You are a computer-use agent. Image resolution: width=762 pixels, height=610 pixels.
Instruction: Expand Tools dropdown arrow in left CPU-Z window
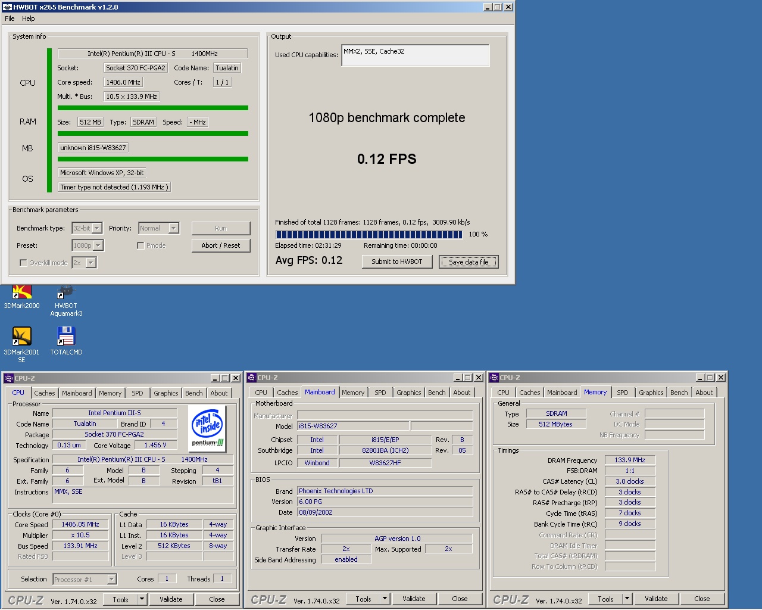tap(142, 599)
